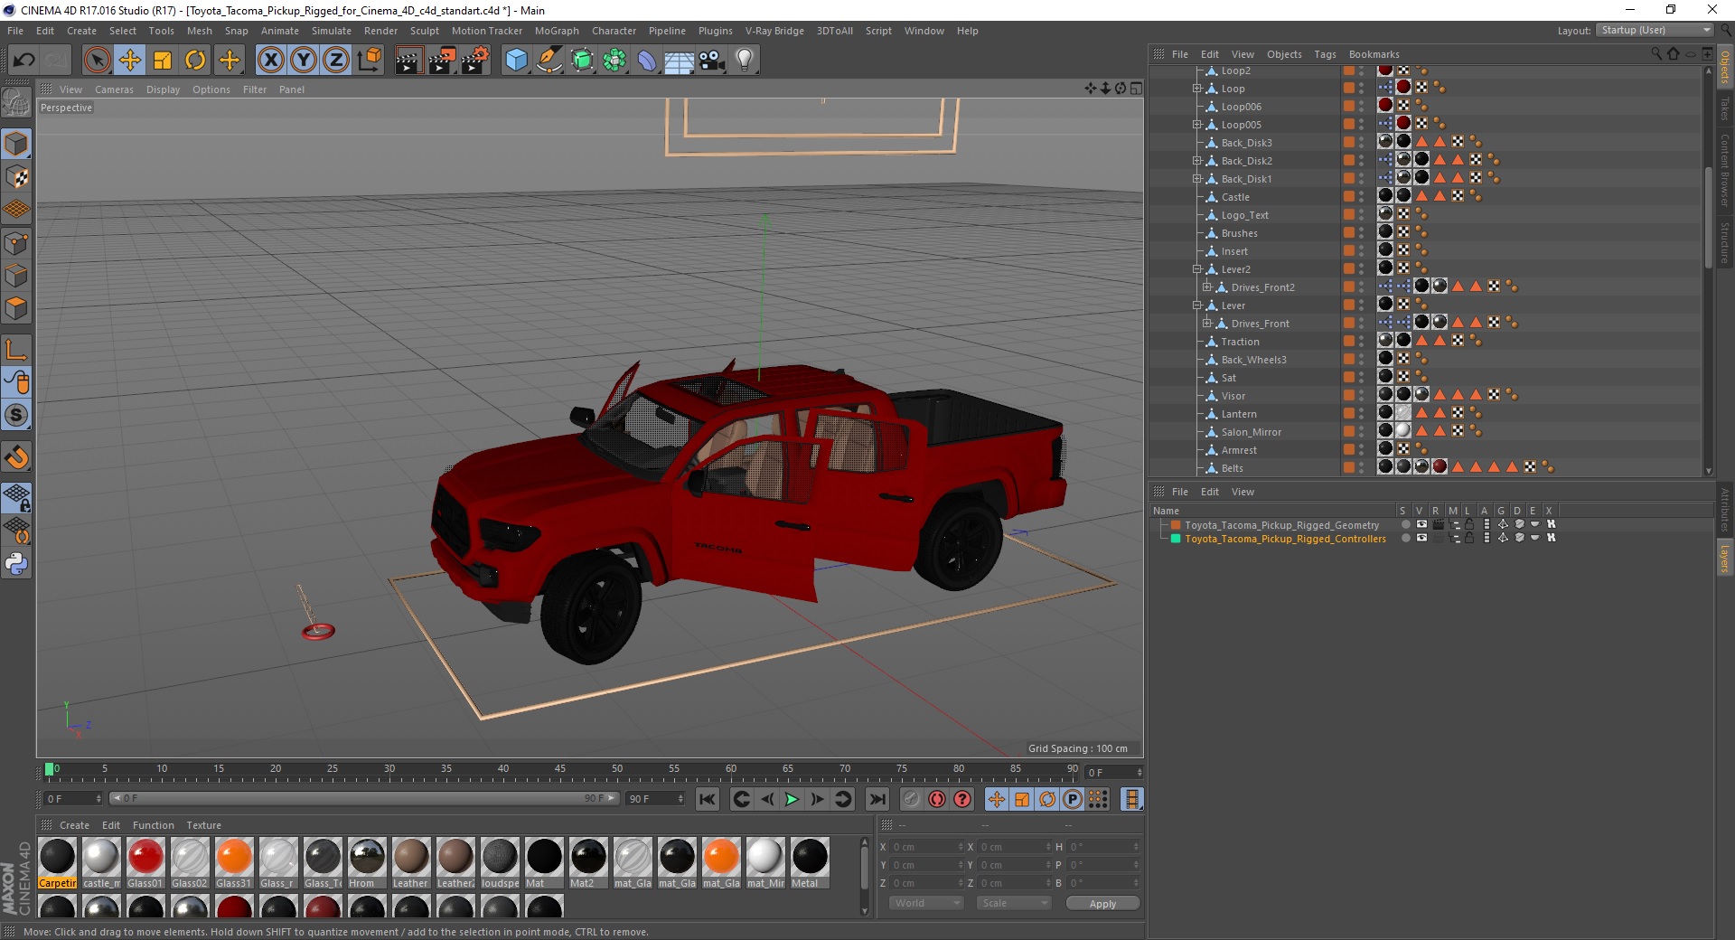Toggle Castle object layer-visibility dots

pyautogui.click(x=1361, y=196)
